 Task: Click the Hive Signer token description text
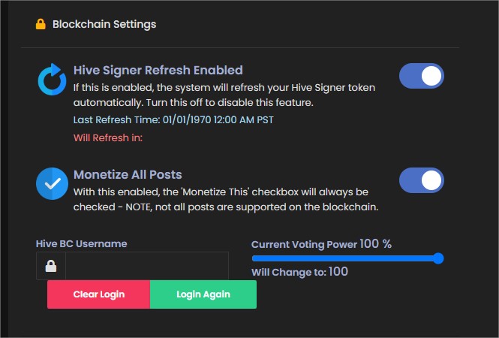tap(224, 95)
